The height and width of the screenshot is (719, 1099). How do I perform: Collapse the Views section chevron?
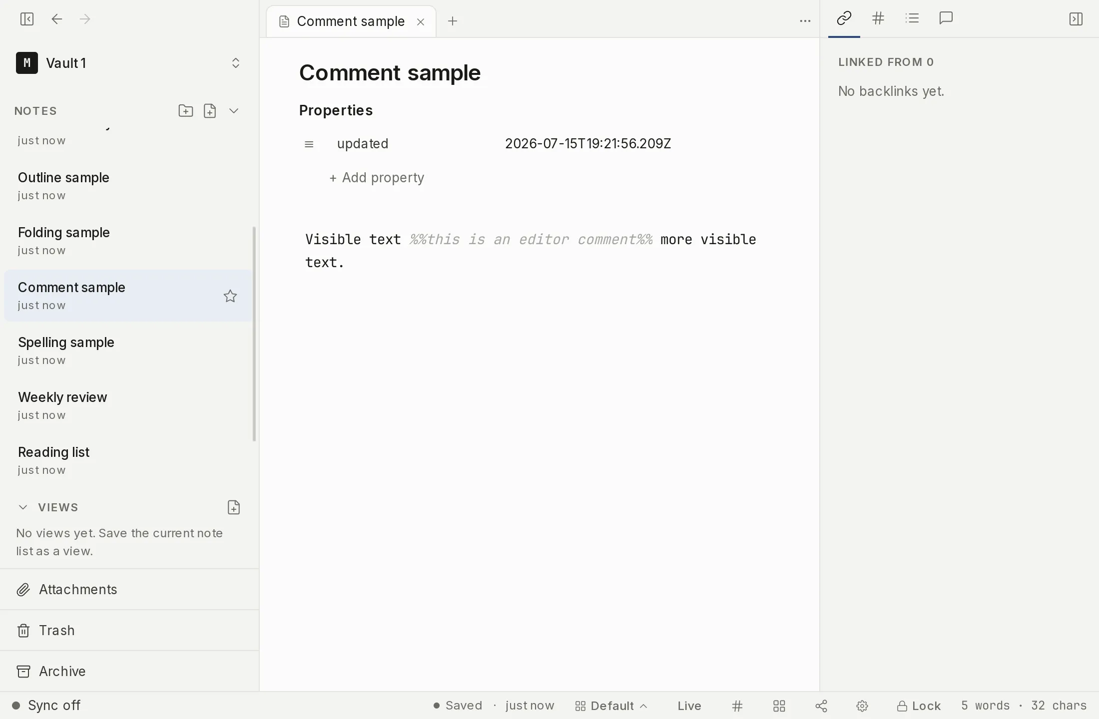[x=23, y=507]
